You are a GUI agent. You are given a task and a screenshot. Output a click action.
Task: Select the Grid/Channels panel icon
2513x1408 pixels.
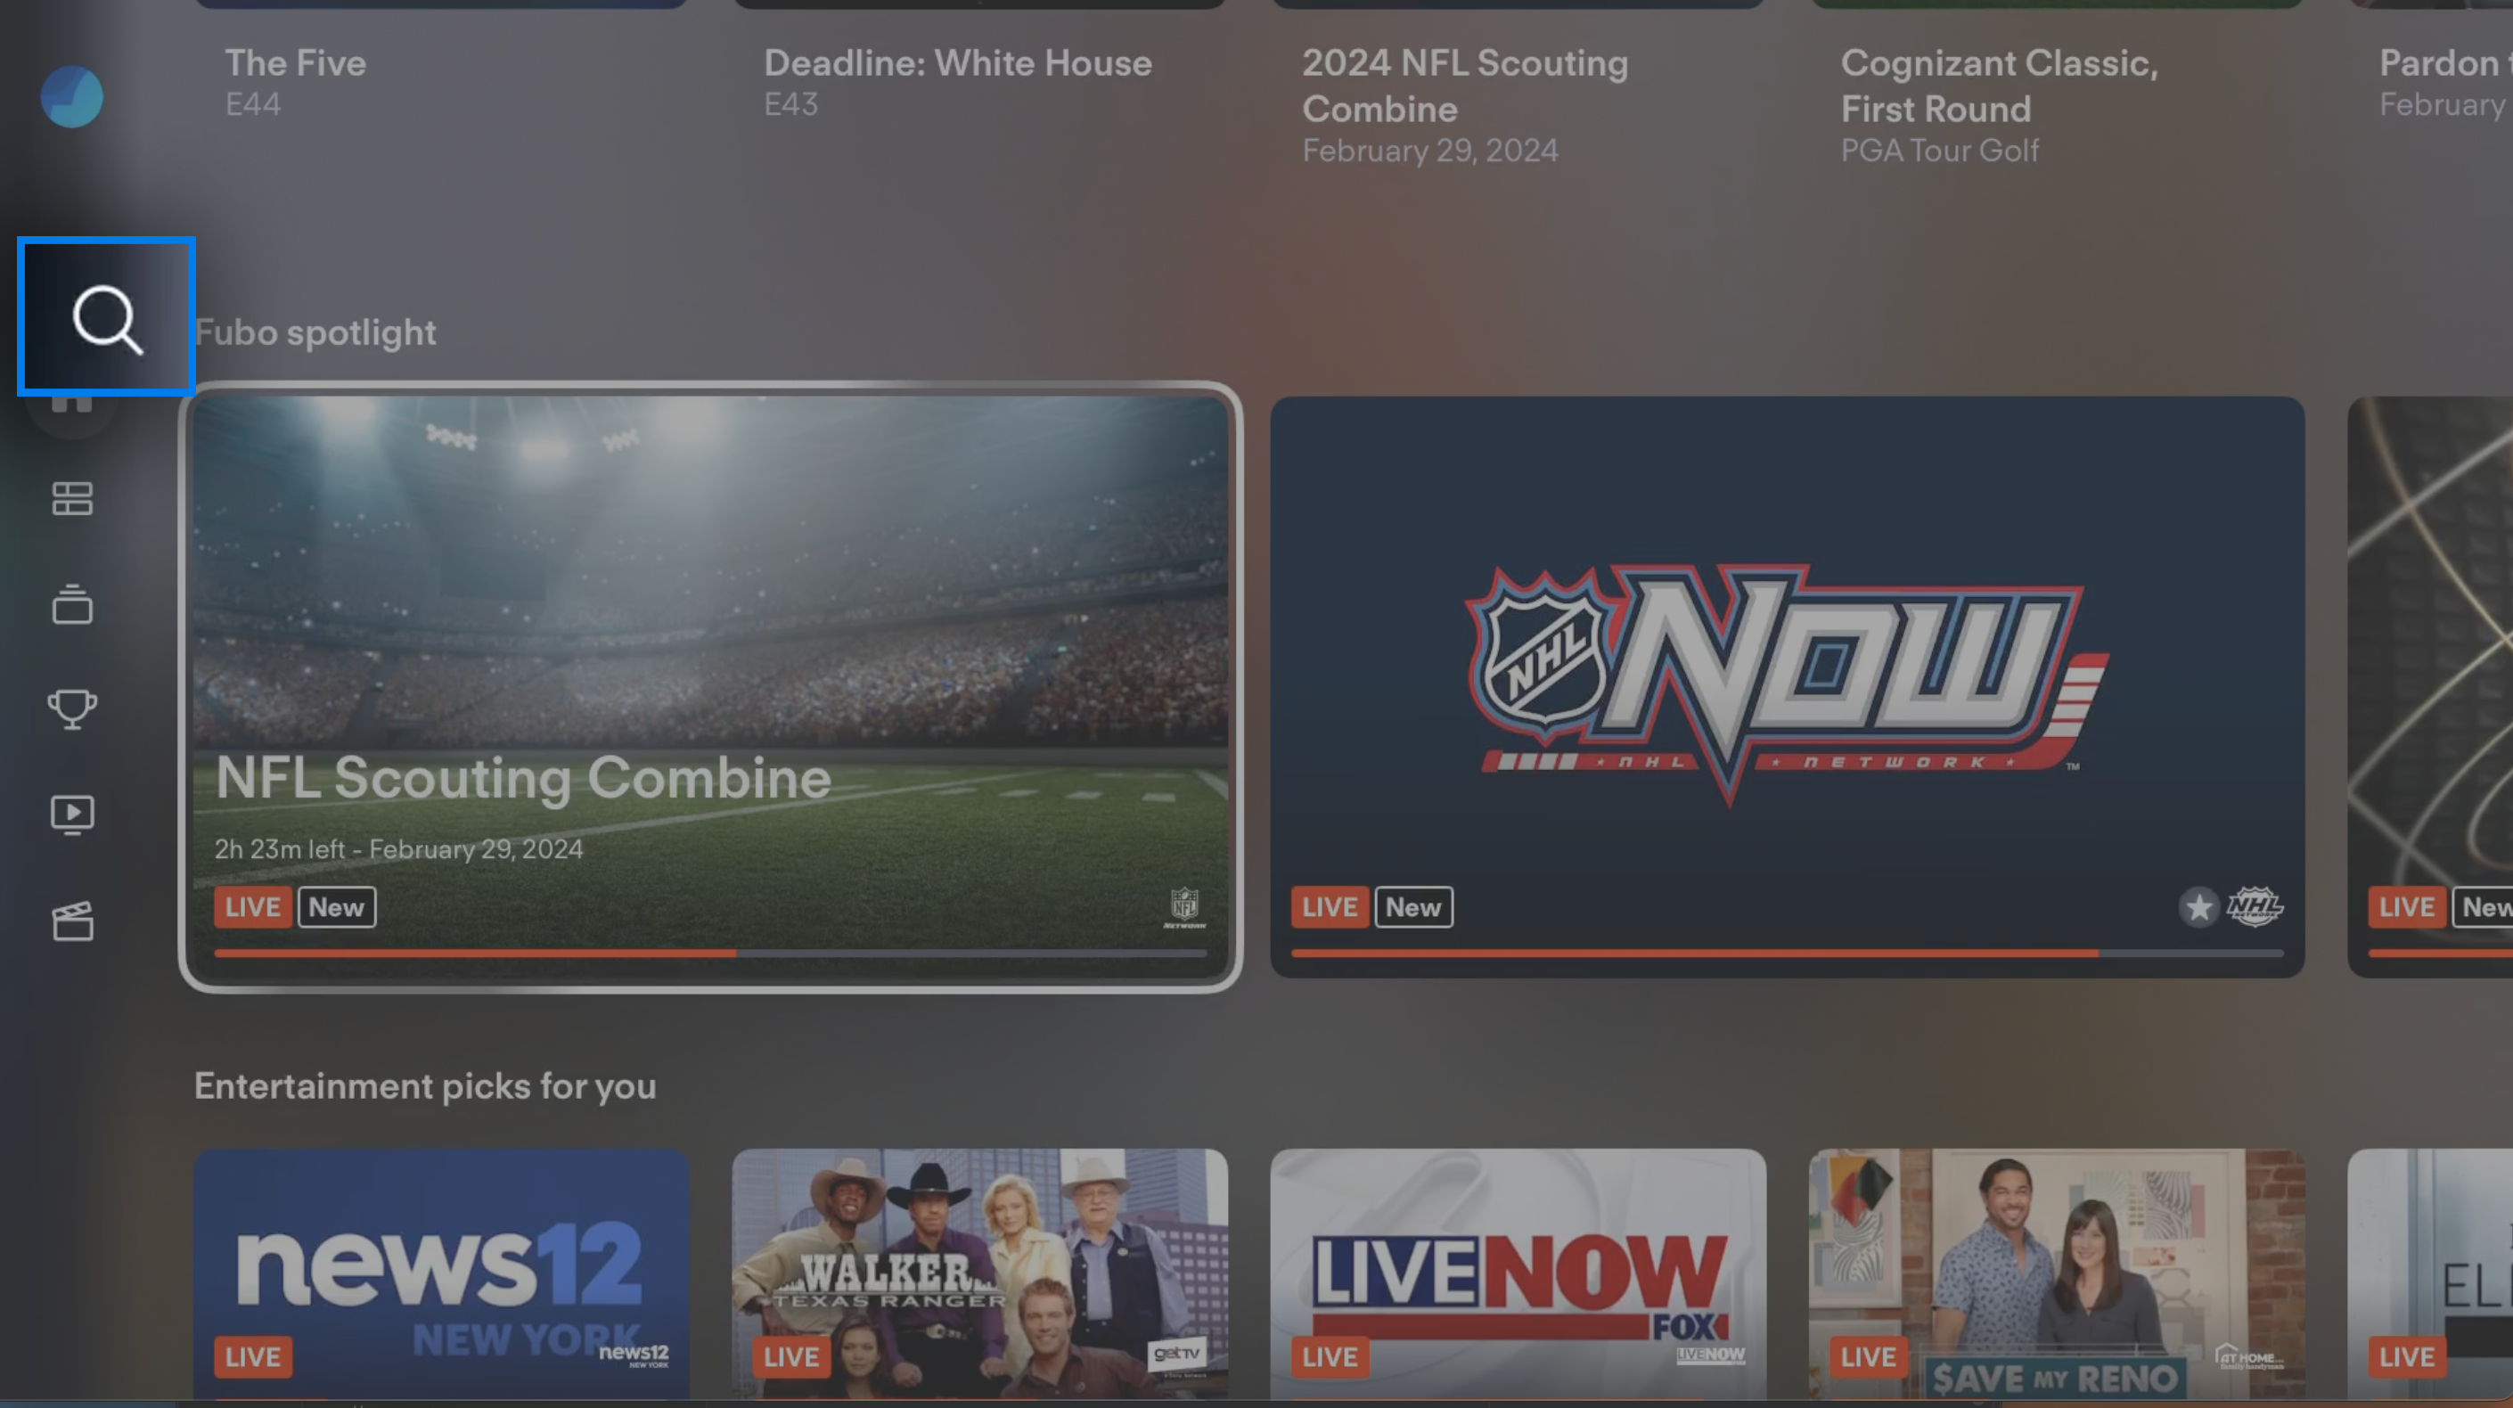coord(70,499)
